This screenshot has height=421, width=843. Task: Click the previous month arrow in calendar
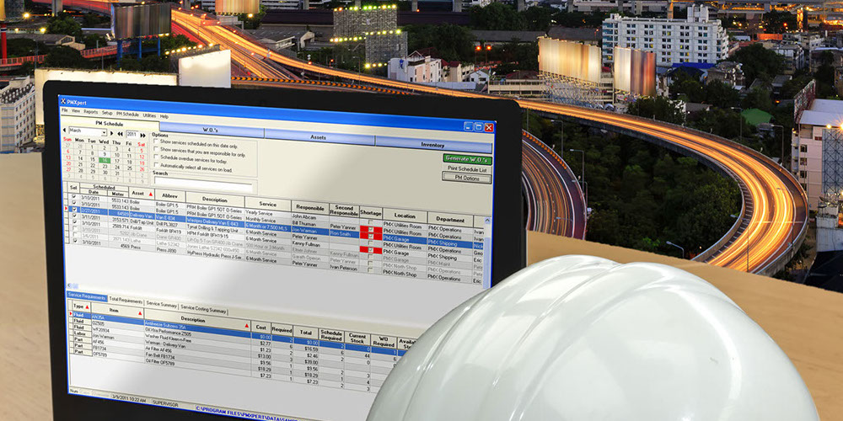(62, 132)
